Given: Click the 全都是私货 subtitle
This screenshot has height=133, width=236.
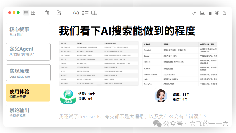Looking at the screenshot, I should pyautogui.click(x=18, y=116).
